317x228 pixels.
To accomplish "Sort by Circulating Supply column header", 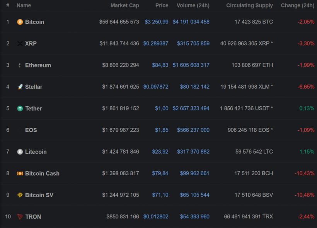I will (249, 5).
